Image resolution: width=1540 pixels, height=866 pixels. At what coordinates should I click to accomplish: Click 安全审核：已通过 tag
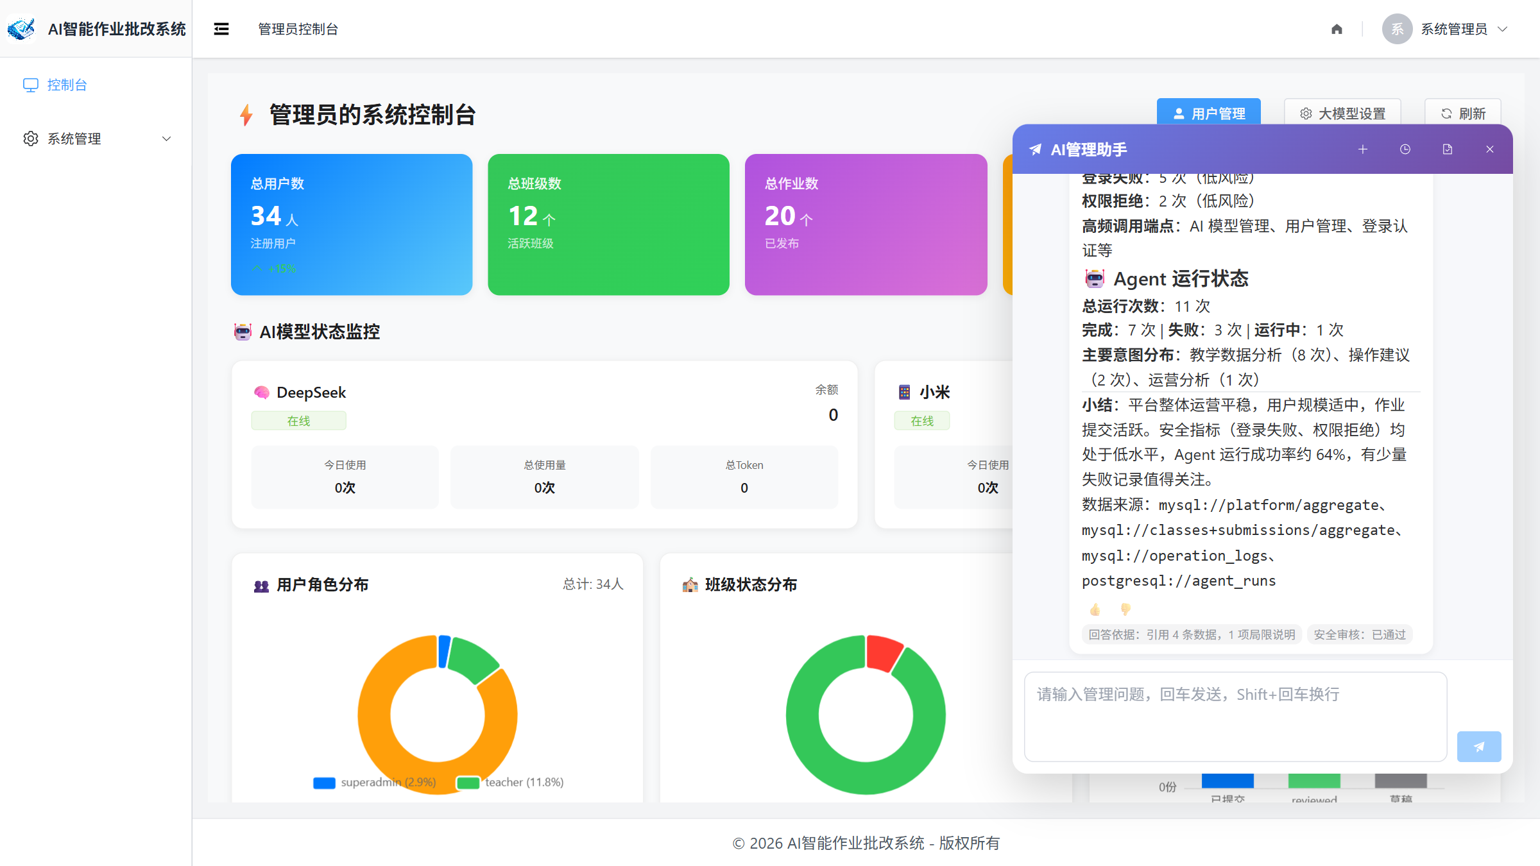click(x=1360, y=634)
